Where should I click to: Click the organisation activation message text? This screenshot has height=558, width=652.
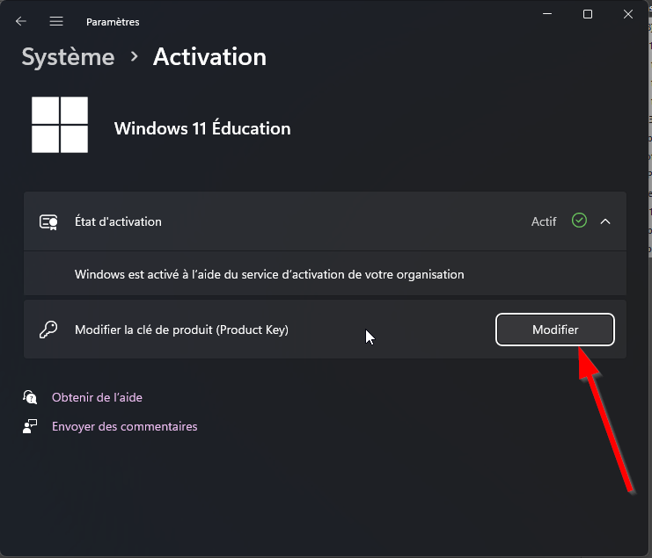pyautogui.click(x=269, y=274)
